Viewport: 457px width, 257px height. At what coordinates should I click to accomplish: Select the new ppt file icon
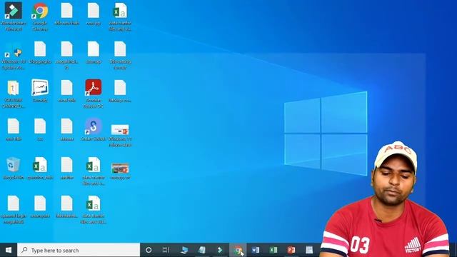94,14
